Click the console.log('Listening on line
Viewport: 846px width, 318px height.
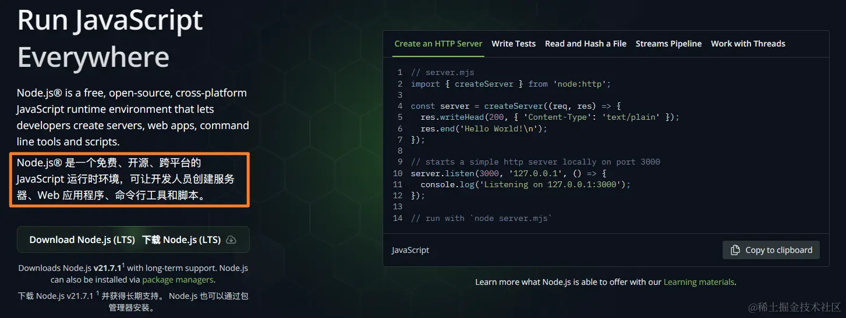pos(525,184)
